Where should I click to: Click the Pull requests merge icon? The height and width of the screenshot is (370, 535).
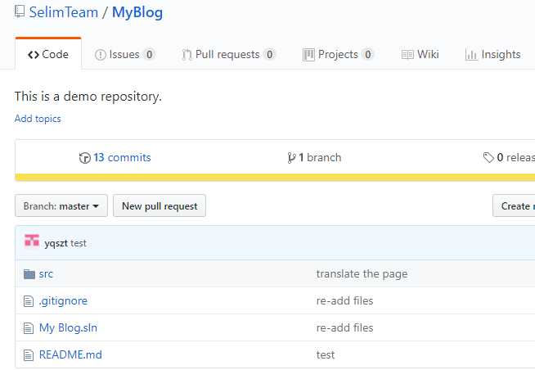pyautogui.click(x=187, y=55)
